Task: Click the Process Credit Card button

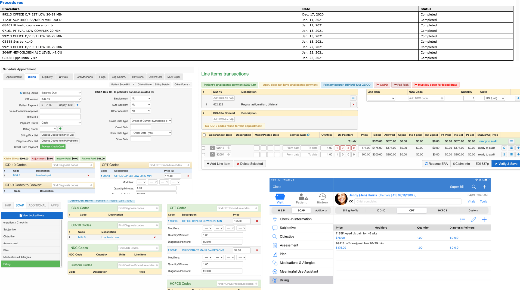Action: point(53,146)
